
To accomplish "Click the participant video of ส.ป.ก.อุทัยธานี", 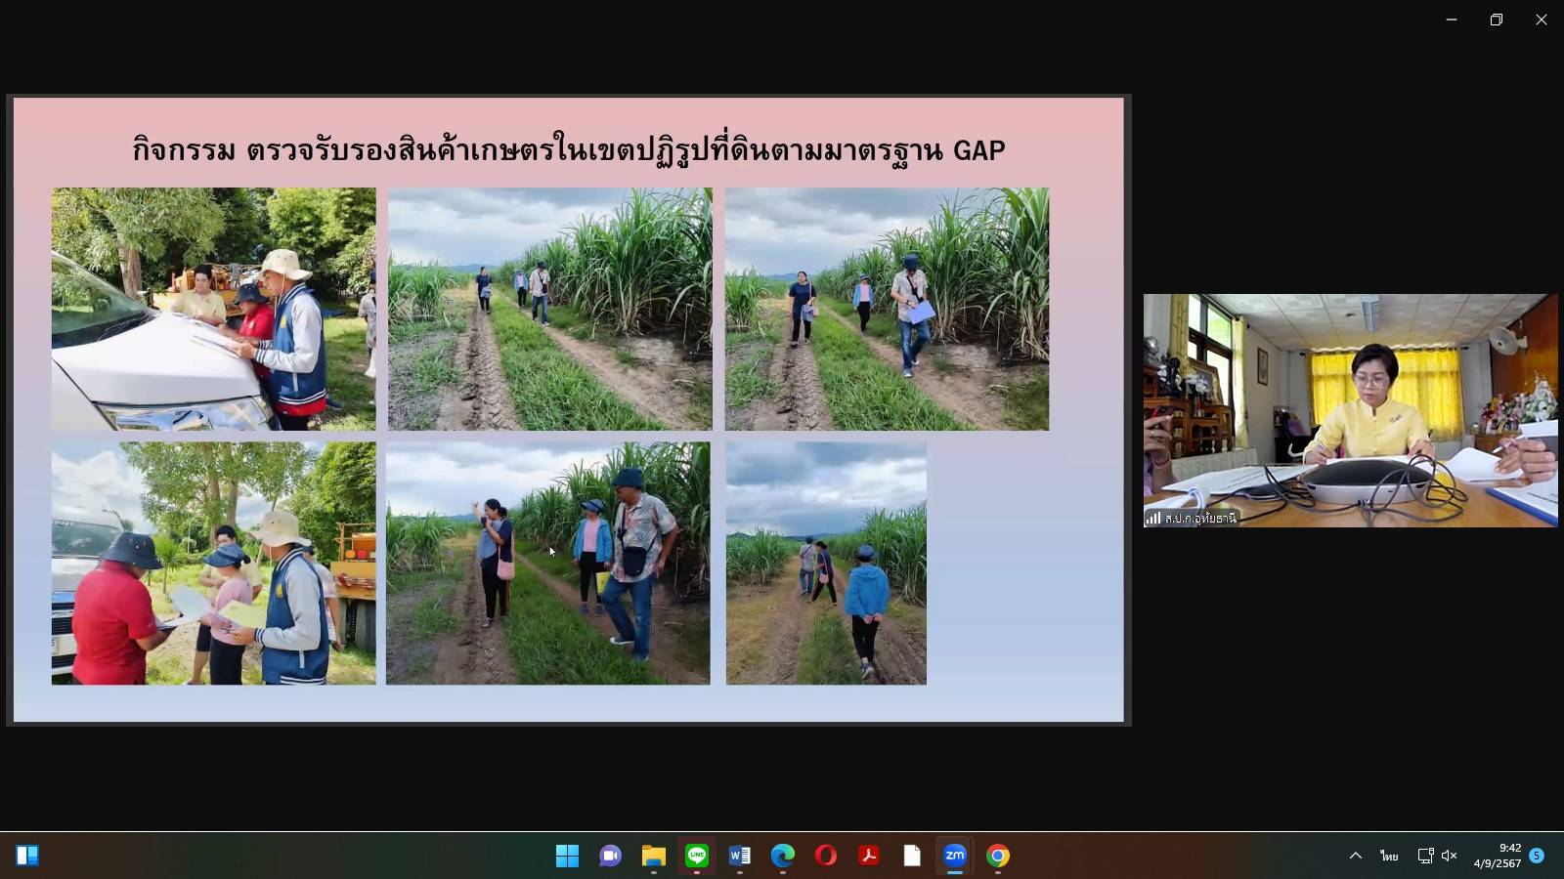I will [x=1350, y=410].
